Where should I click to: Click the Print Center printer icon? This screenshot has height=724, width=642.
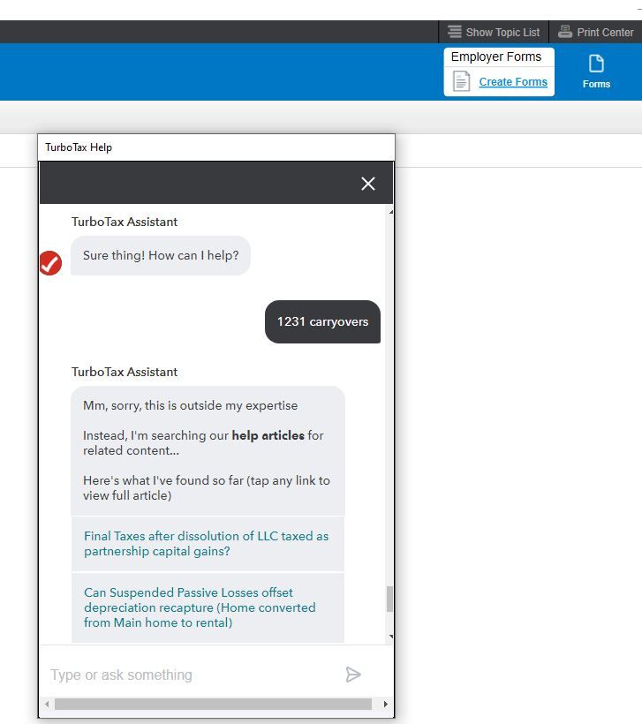pos(565,32)
